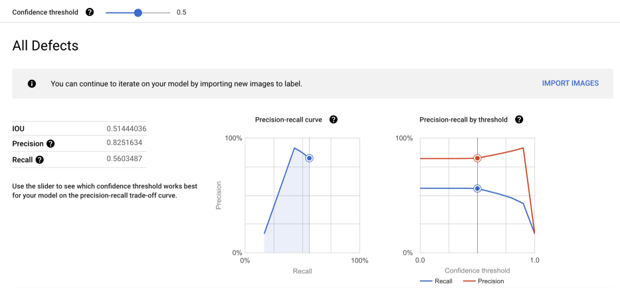Image resolution: width=620 pixels, height=288 pixels.
Task: Click the info icon in the banner
Action: point(31,84)
